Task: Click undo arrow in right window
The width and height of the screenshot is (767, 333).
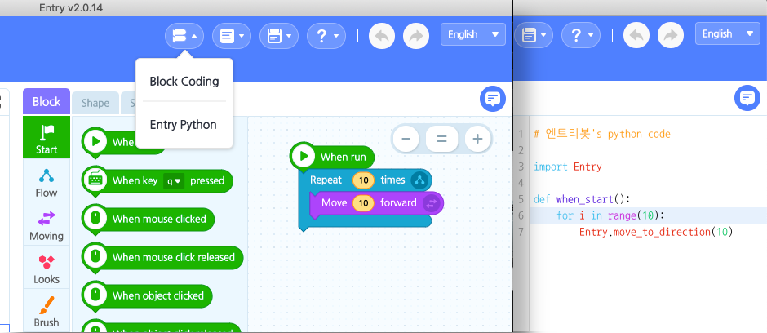Action: point(636,35)
